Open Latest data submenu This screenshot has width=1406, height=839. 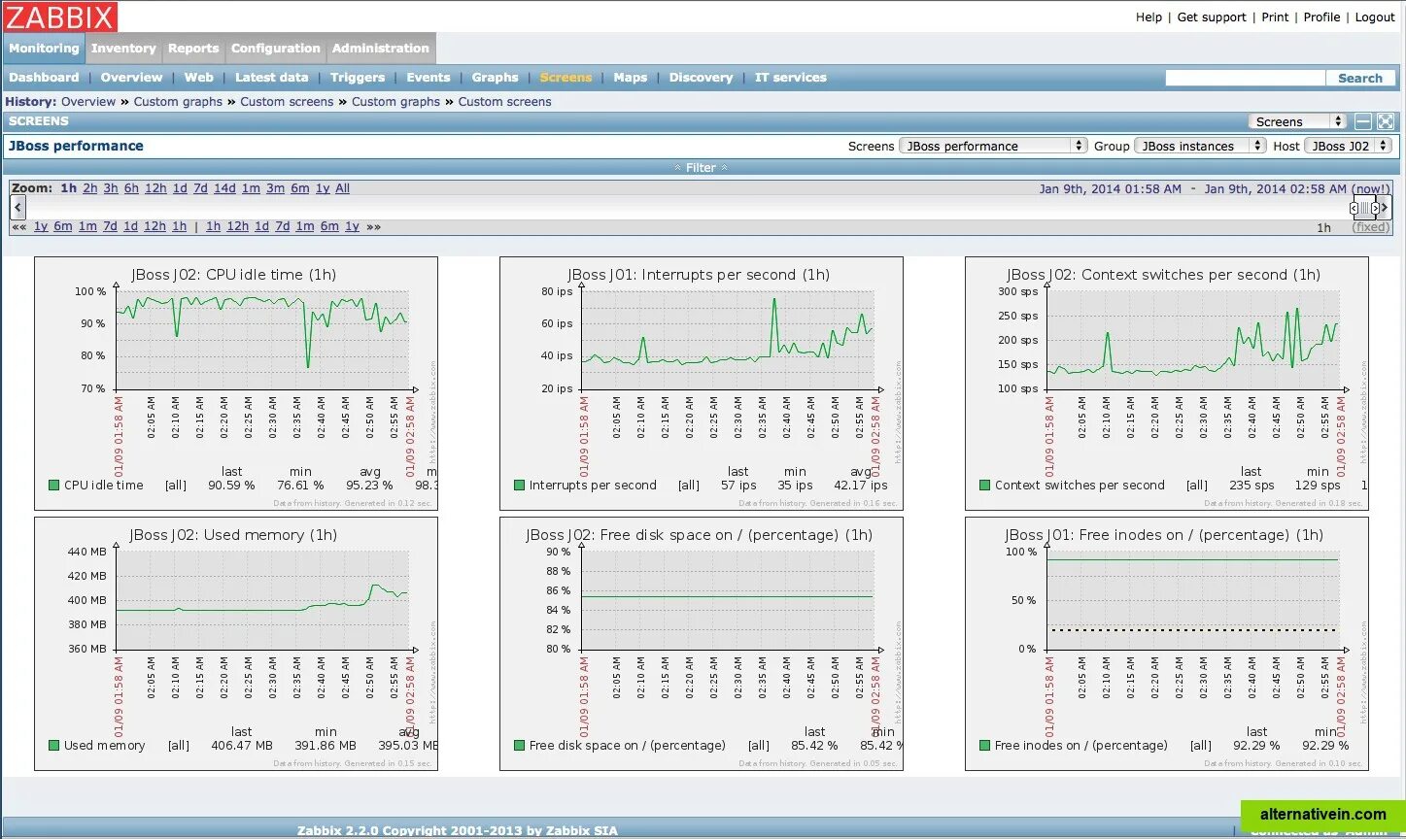tap(271, 78)
